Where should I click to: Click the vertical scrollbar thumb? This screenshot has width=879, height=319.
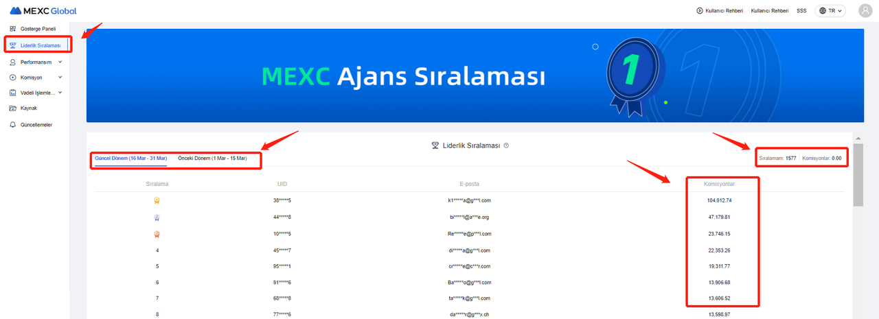coord(858,175)
